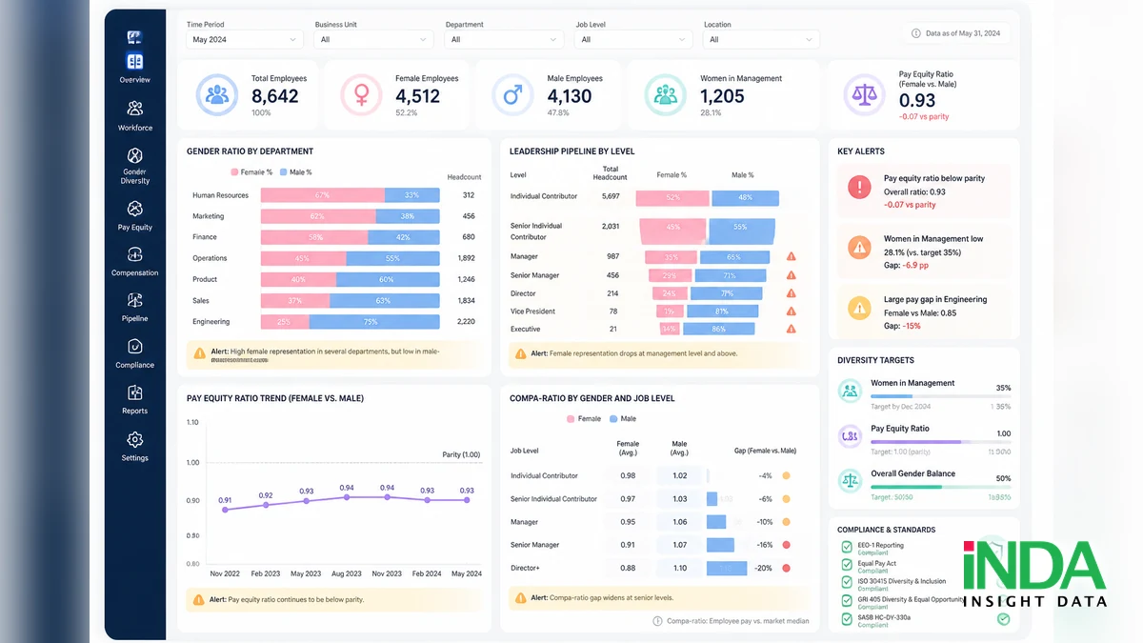
Task: Click the Total Employees value 8,642
Action: [x=274, y=96]
